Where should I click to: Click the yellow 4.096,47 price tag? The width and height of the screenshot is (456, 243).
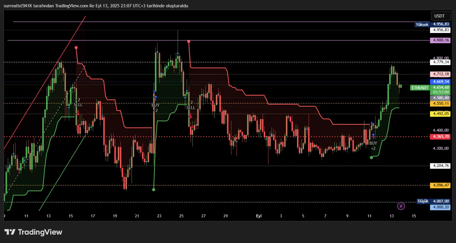441,185
